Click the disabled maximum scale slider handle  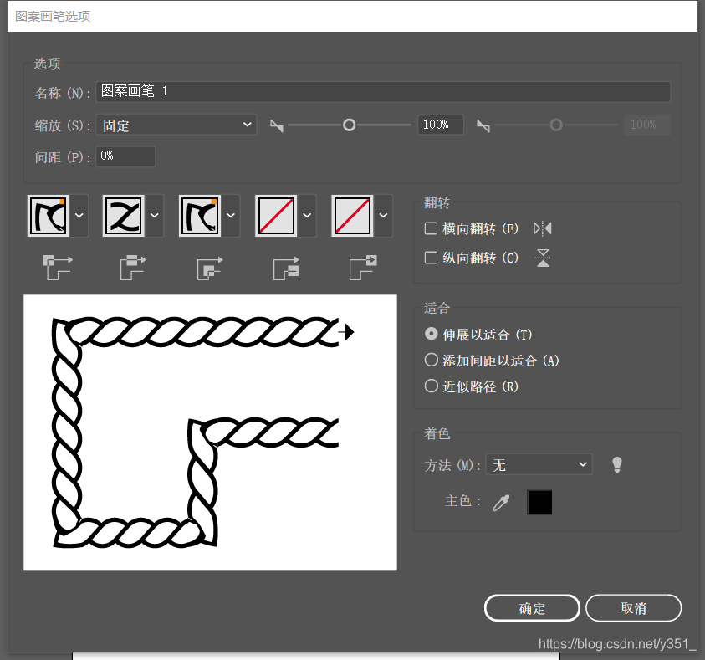click(x=556, y=125)
